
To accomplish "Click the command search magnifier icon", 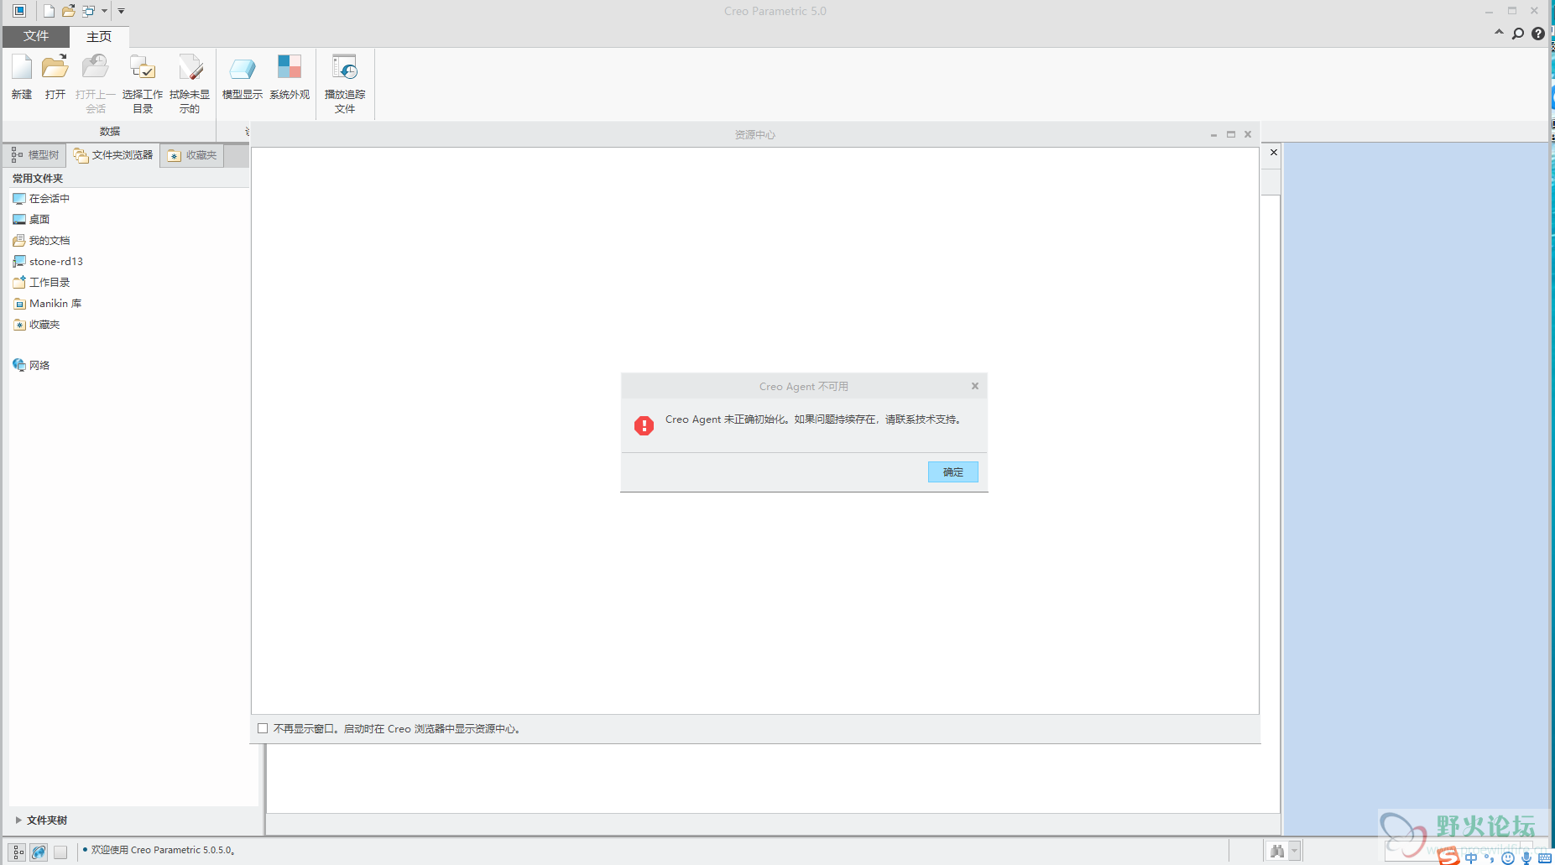I will [1518, 34].
